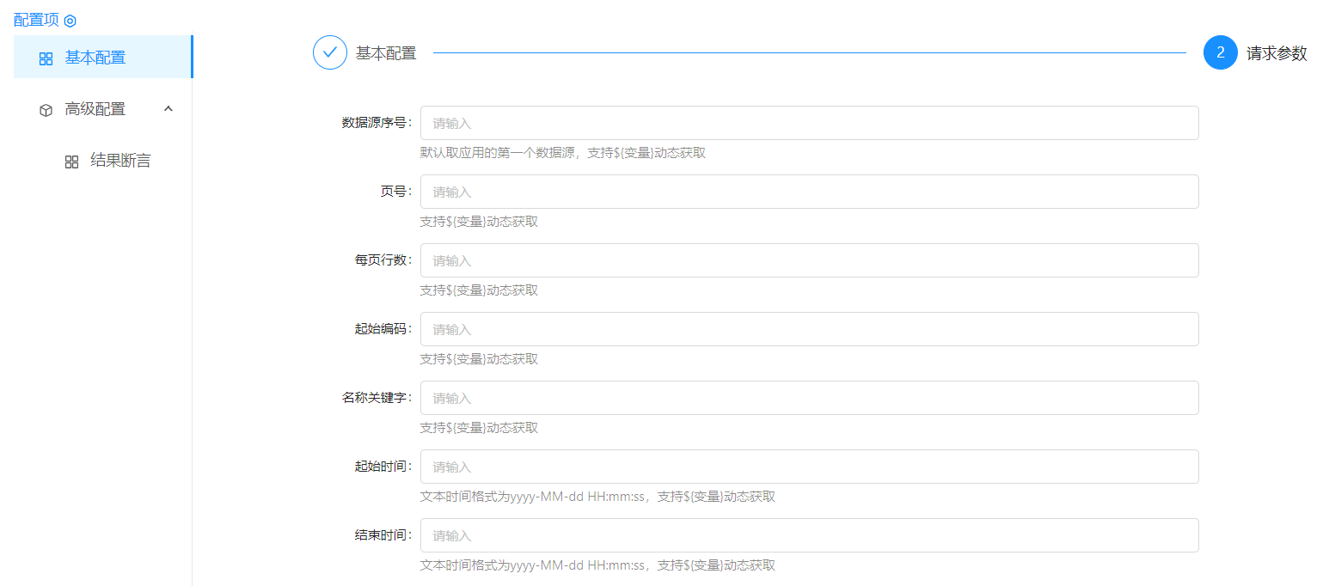The image size is (1329, 586).
Task: Click into the 页号 input box
Action: point(808,192)
